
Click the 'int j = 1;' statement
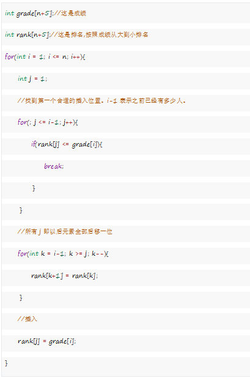[32, 79]
